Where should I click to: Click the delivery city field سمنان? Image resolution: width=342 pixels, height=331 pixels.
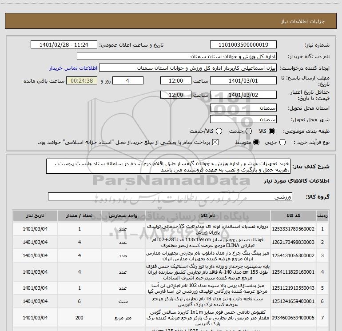(x=243, y=119)
